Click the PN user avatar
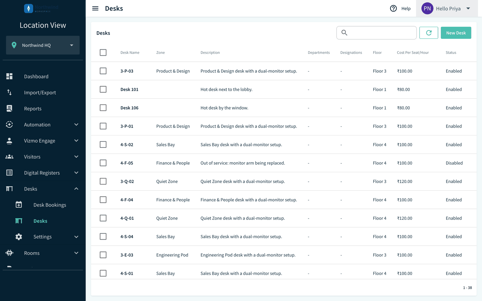Screen dimensions: 482x301 [427, 8]
